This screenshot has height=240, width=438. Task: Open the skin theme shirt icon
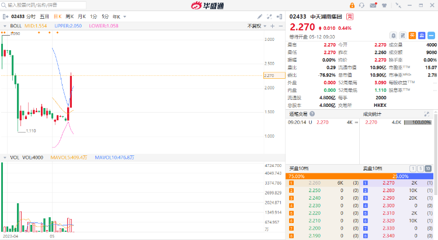tap(384, 5)
